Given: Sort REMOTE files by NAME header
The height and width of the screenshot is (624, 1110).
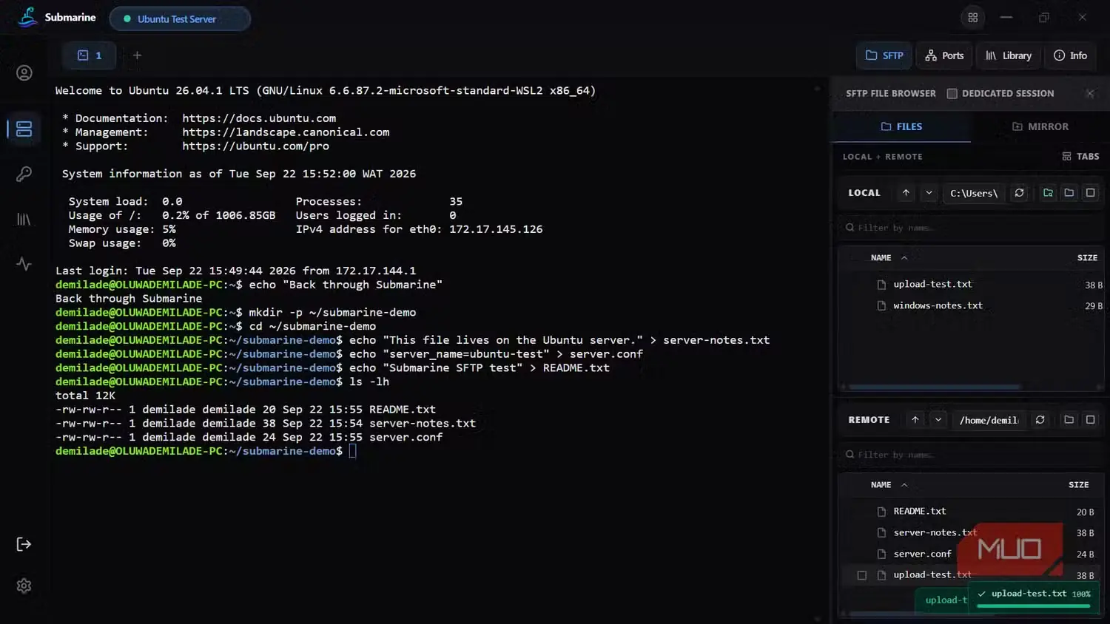Looking at the screenshot, I should point(889,485).
